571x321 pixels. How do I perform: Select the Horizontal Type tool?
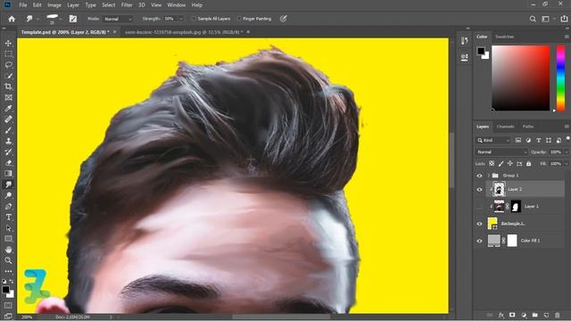8,218
